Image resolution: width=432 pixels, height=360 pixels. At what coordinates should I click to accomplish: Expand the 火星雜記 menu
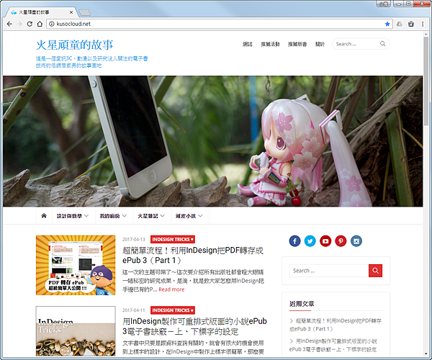[151, 216]
